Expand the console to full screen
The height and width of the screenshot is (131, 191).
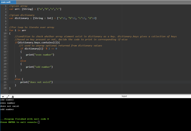8,97
